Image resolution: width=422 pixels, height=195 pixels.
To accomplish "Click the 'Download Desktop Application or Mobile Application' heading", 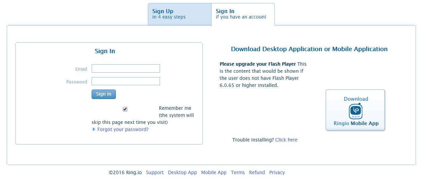I will (309, 49).
